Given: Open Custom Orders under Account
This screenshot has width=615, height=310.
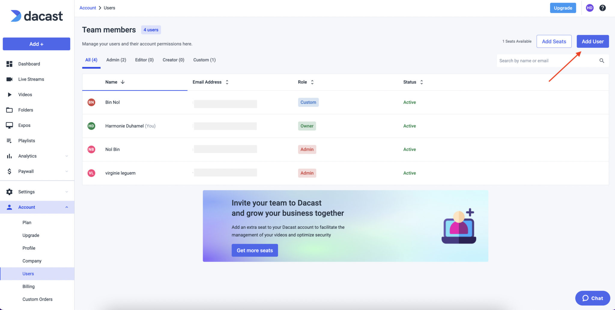Looking at the screenshot, I should point(38,299).
